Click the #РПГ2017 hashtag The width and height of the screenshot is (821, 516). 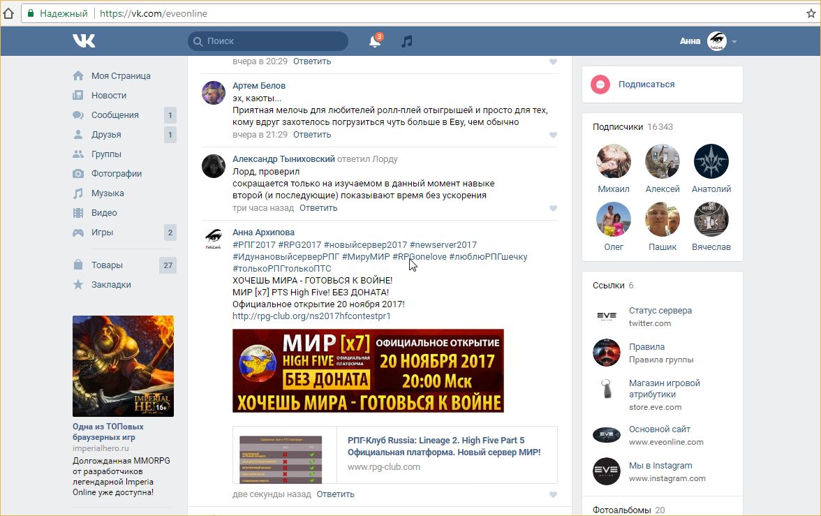pos(254,244)
